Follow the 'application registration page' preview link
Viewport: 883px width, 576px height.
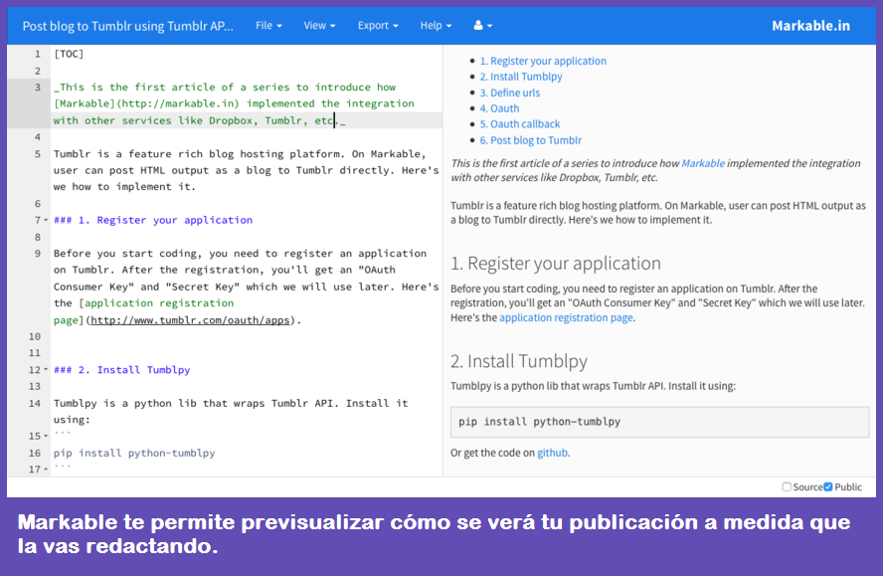(x=566, y=318)
